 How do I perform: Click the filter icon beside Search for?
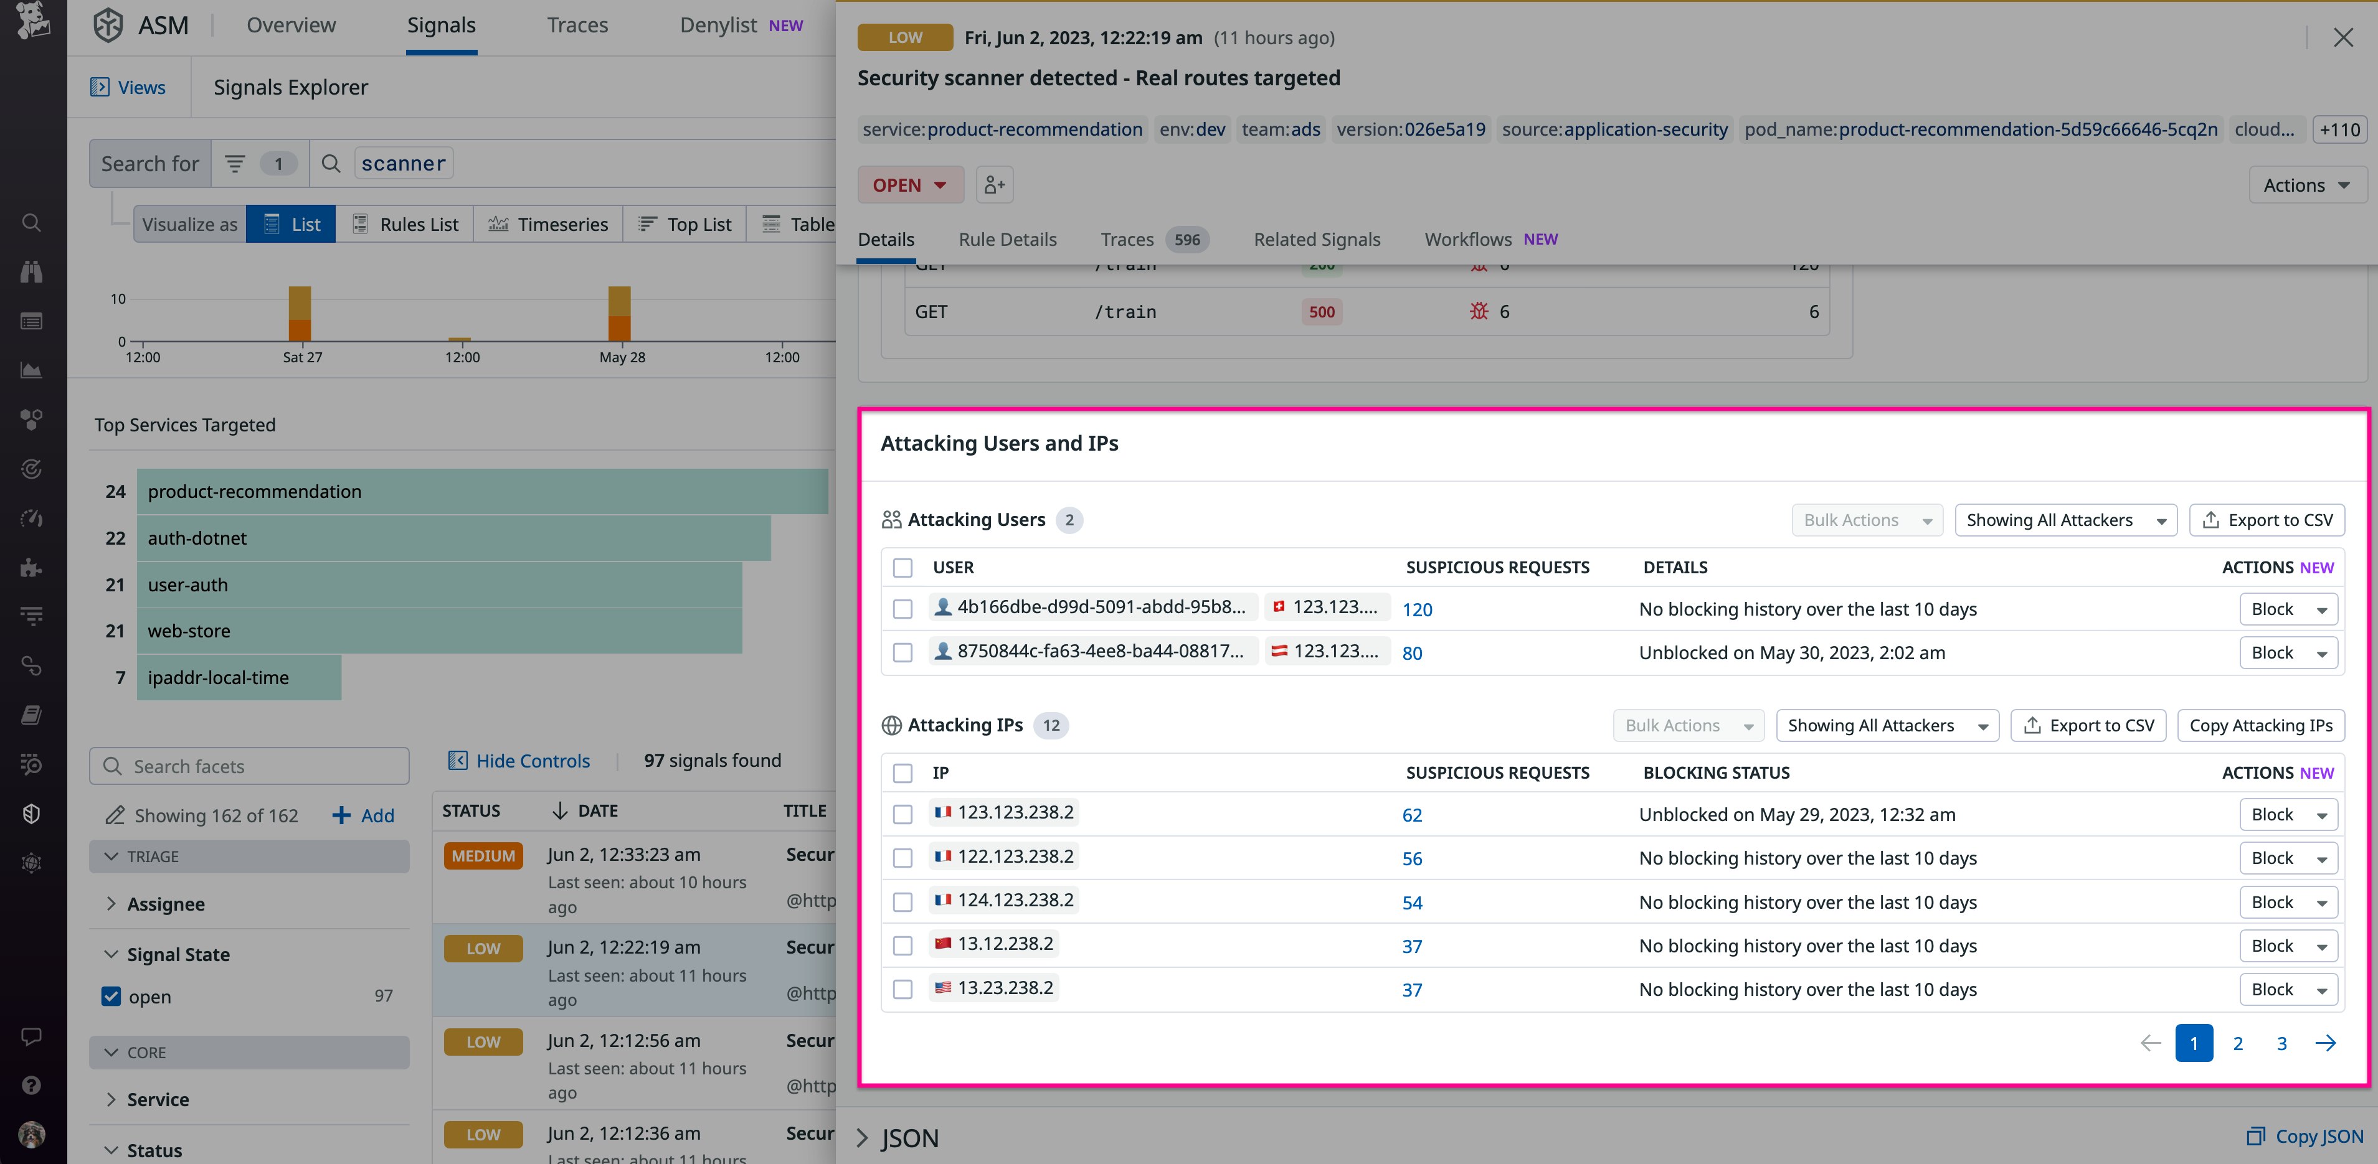coord(235,164)
